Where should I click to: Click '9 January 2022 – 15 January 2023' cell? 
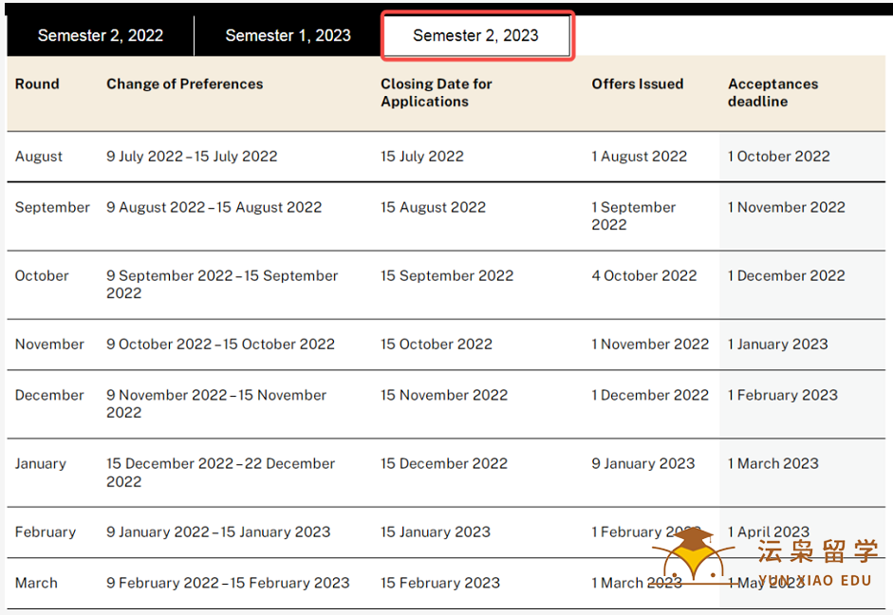click(218, 531)
